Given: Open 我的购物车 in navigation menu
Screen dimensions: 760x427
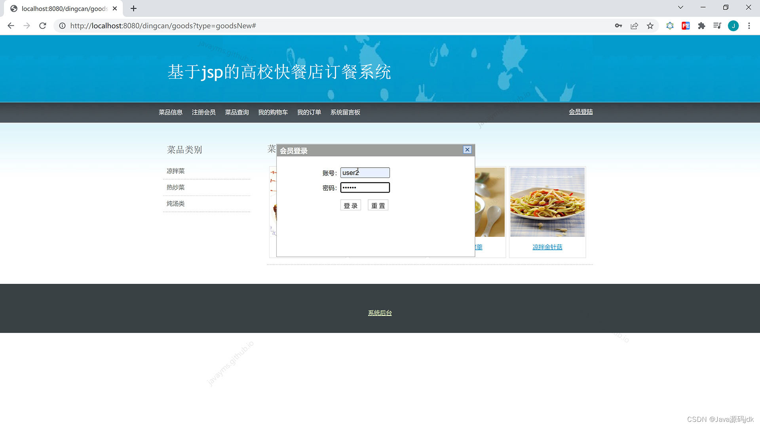Looking at the screenshot, I should 273,112.
